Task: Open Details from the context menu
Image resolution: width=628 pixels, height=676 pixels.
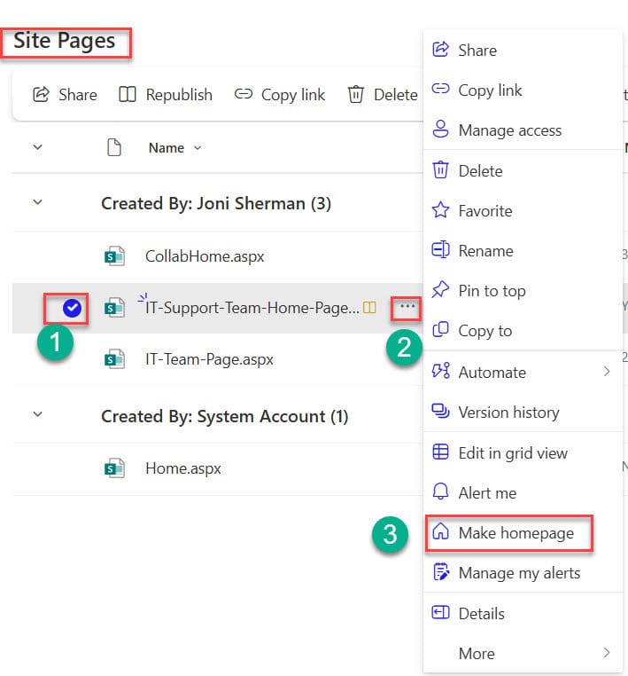Action: pyautogui.click(x=523, y=613)
